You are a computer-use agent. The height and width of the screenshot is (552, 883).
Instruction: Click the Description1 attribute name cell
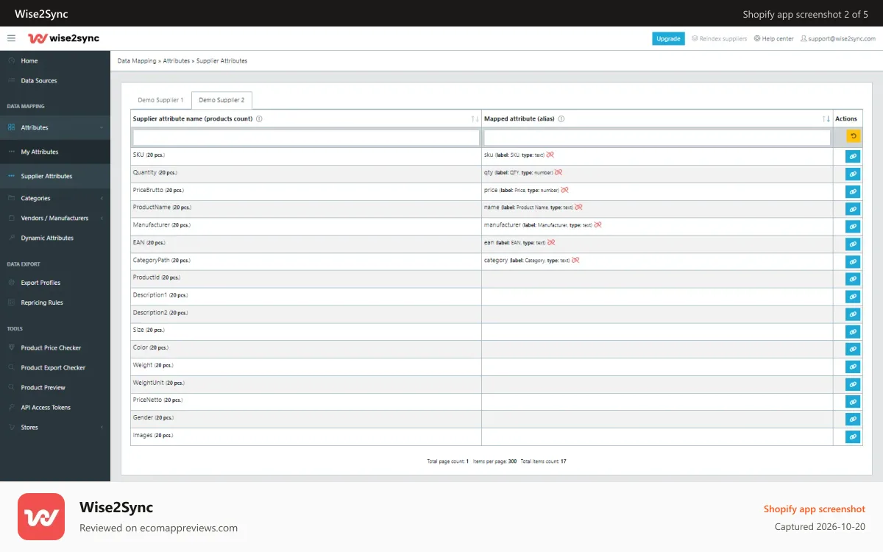coord(306,297)
